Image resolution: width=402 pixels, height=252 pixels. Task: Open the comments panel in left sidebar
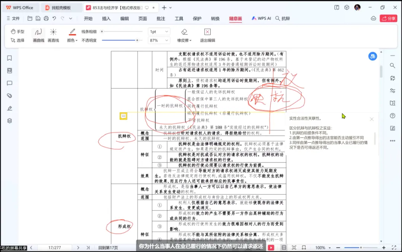point(9,83)
